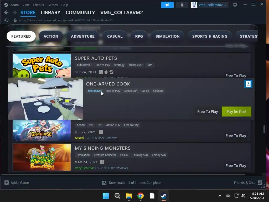Click the Auto Battler tag

[x=84, y=65]
